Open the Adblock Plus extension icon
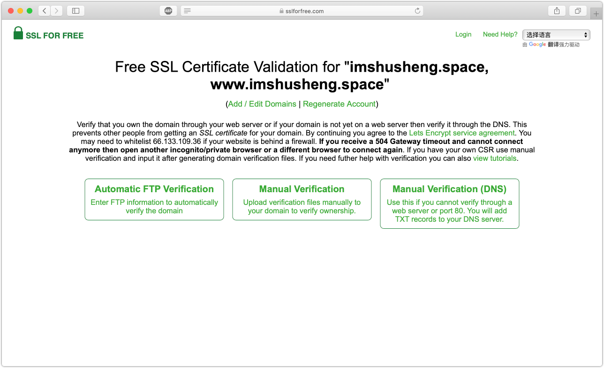Viewport: 604px width, 368px height. click(x=168, y=11)
